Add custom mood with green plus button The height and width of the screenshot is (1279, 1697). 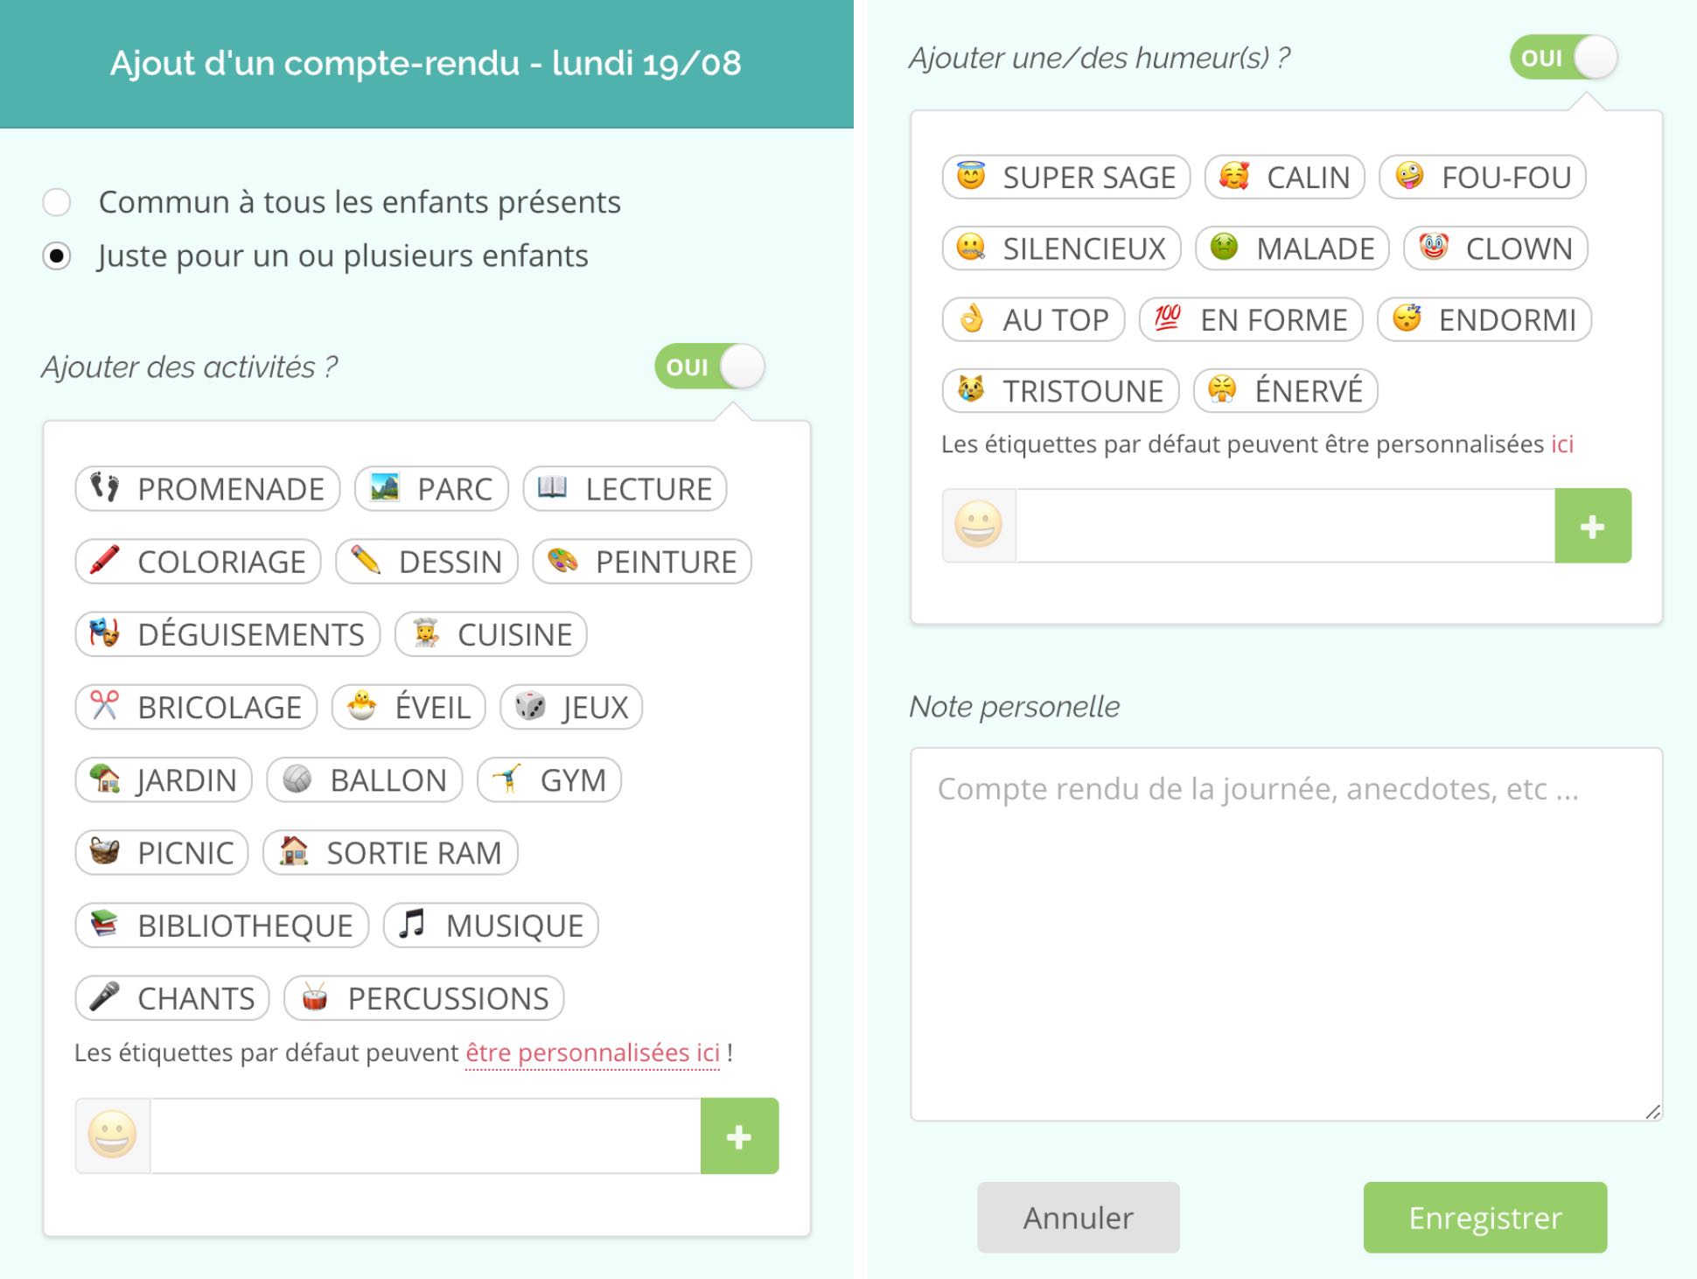tap(1593, 525)
